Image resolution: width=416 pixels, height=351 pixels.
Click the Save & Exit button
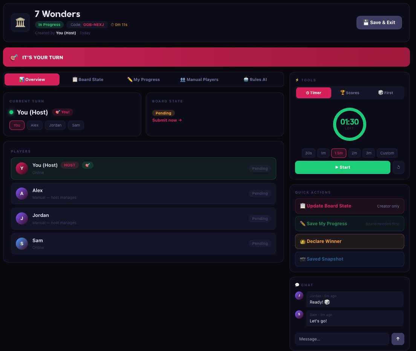tap(379, 23)
